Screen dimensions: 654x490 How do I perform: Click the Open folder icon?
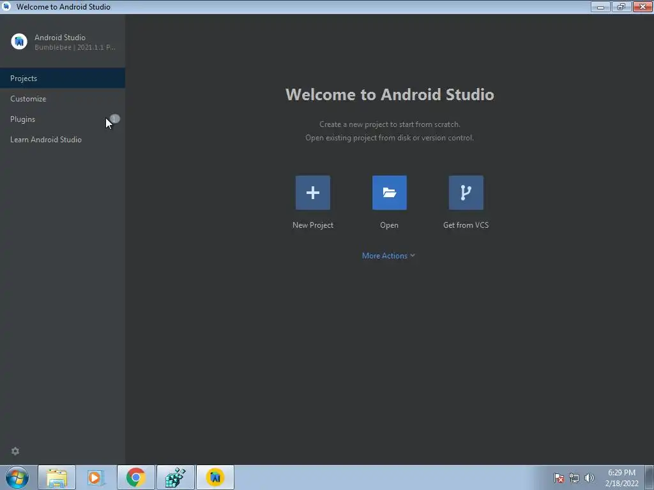click(390, 193)
